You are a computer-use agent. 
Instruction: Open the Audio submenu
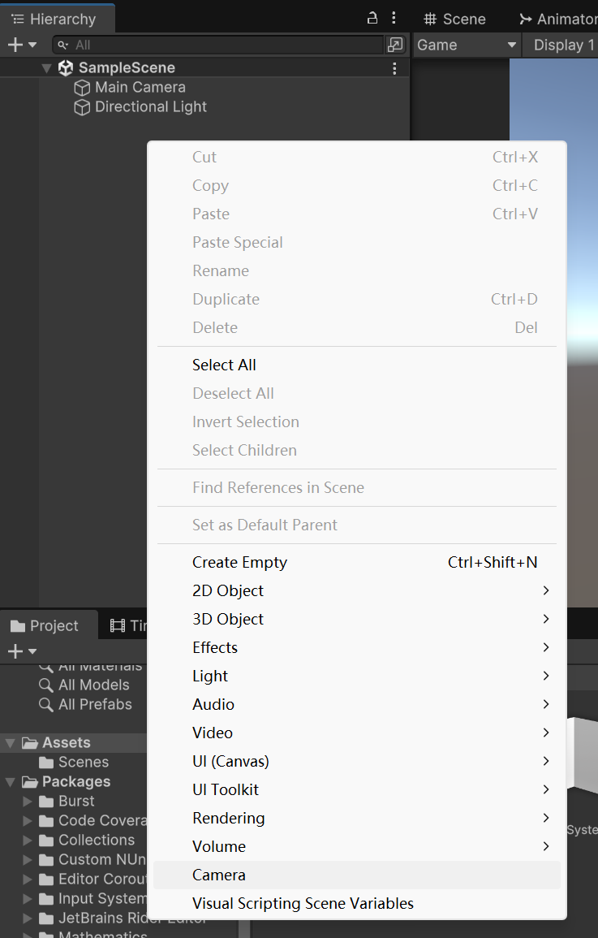pos(357,704)
